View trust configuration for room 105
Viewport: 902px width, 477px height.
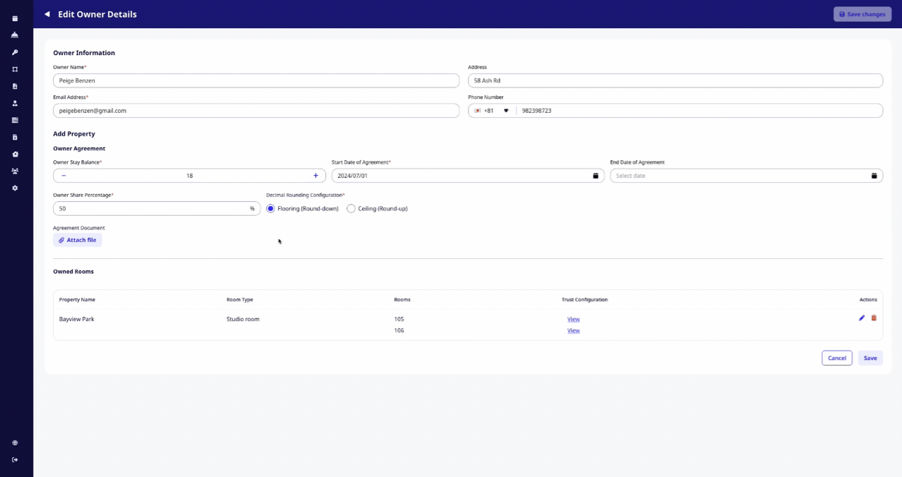[573, 320]
